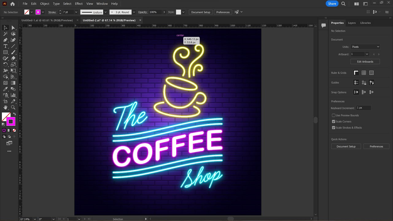Viewport: 393px width, 221px height.
Task: Switch to the Untitled-1.ai document tab
Action: [47, 20]
